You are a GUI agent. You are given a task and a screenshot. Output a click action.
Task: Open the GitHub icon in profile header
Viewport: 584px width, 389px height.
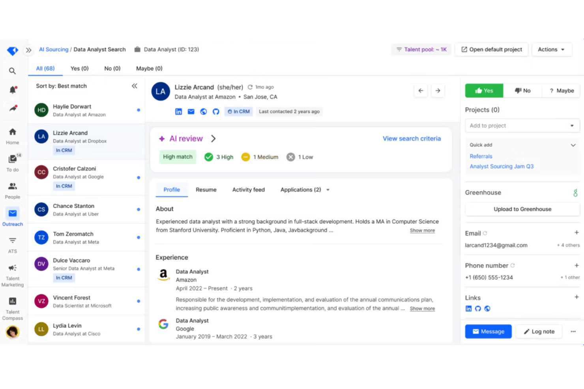pyautogui.click(x=216, y=112)
